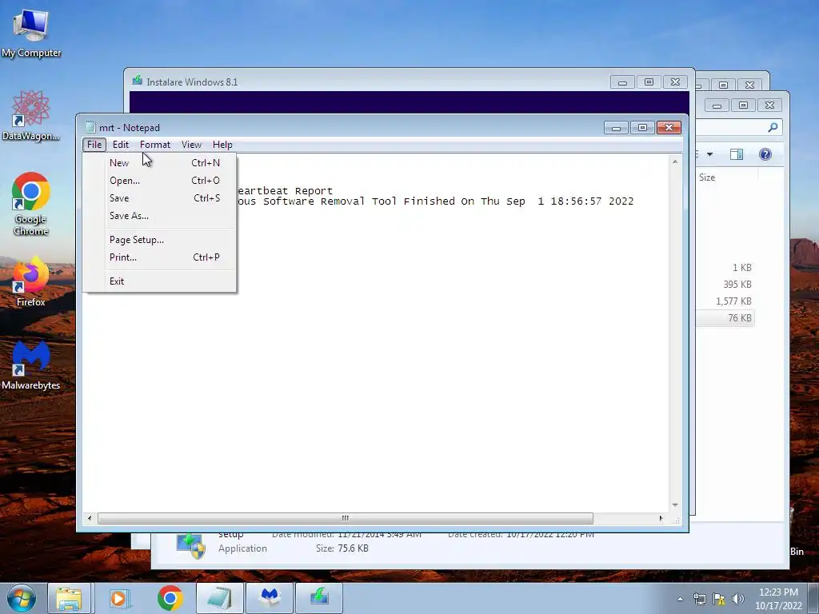Click the Notepad title bar icon
Screen dimensions: 819x614
coord(90,127)
